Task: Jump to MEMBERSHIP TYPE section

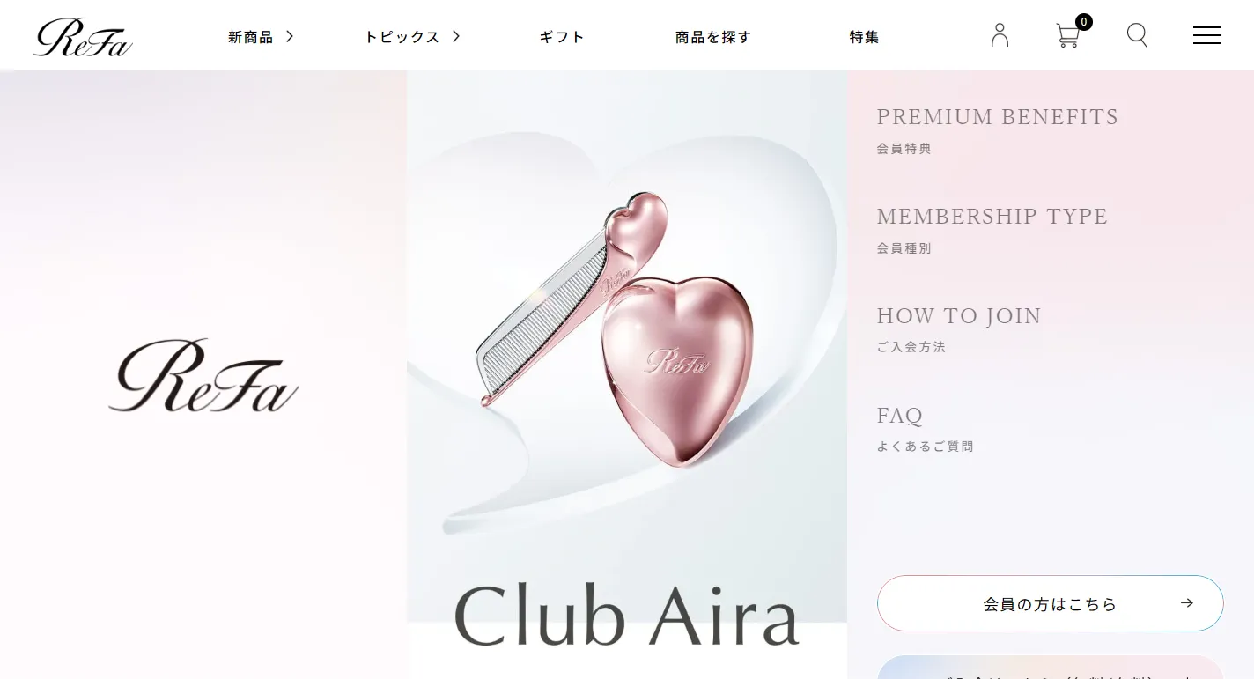Action: click(x=992, y=230)
